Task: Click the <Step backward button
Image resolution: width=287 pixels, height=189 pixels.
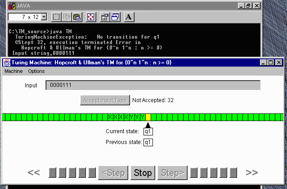Action: click(113, 172)
